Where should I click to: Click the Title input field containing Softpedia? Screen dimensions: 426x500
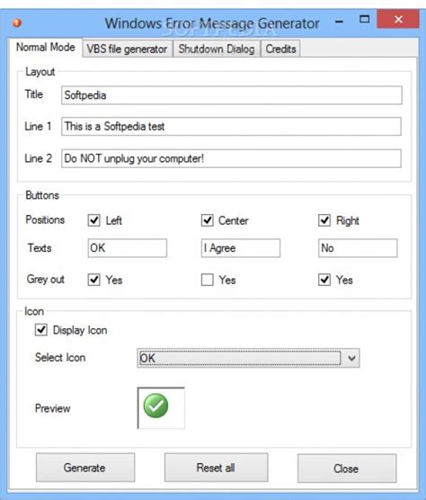(x=232, y=95)
